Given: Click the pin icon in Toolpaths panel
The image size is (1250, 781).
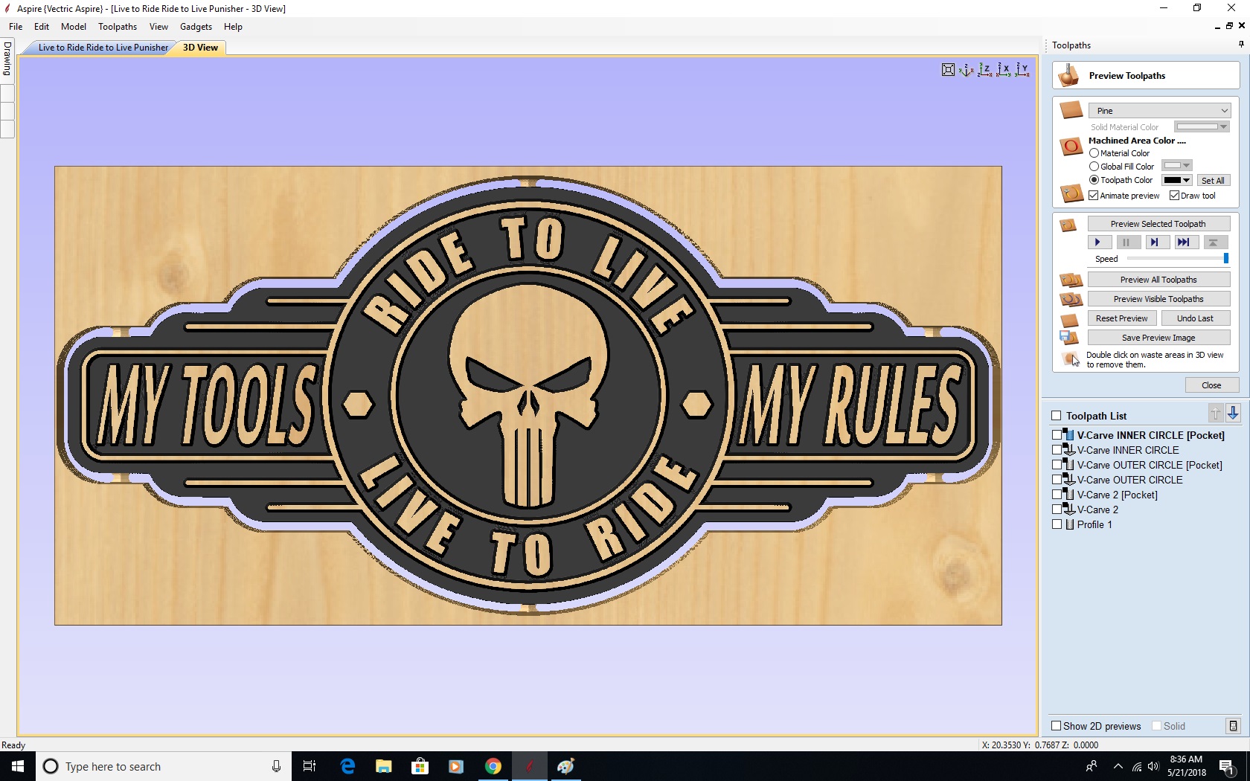Looking at the screenshot, I should [1241, 45].
